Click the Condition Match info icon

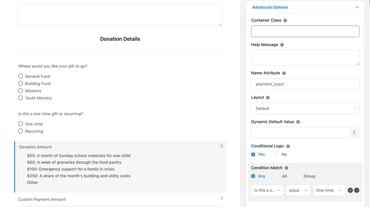pyautogui.click(x=287, y=168)
